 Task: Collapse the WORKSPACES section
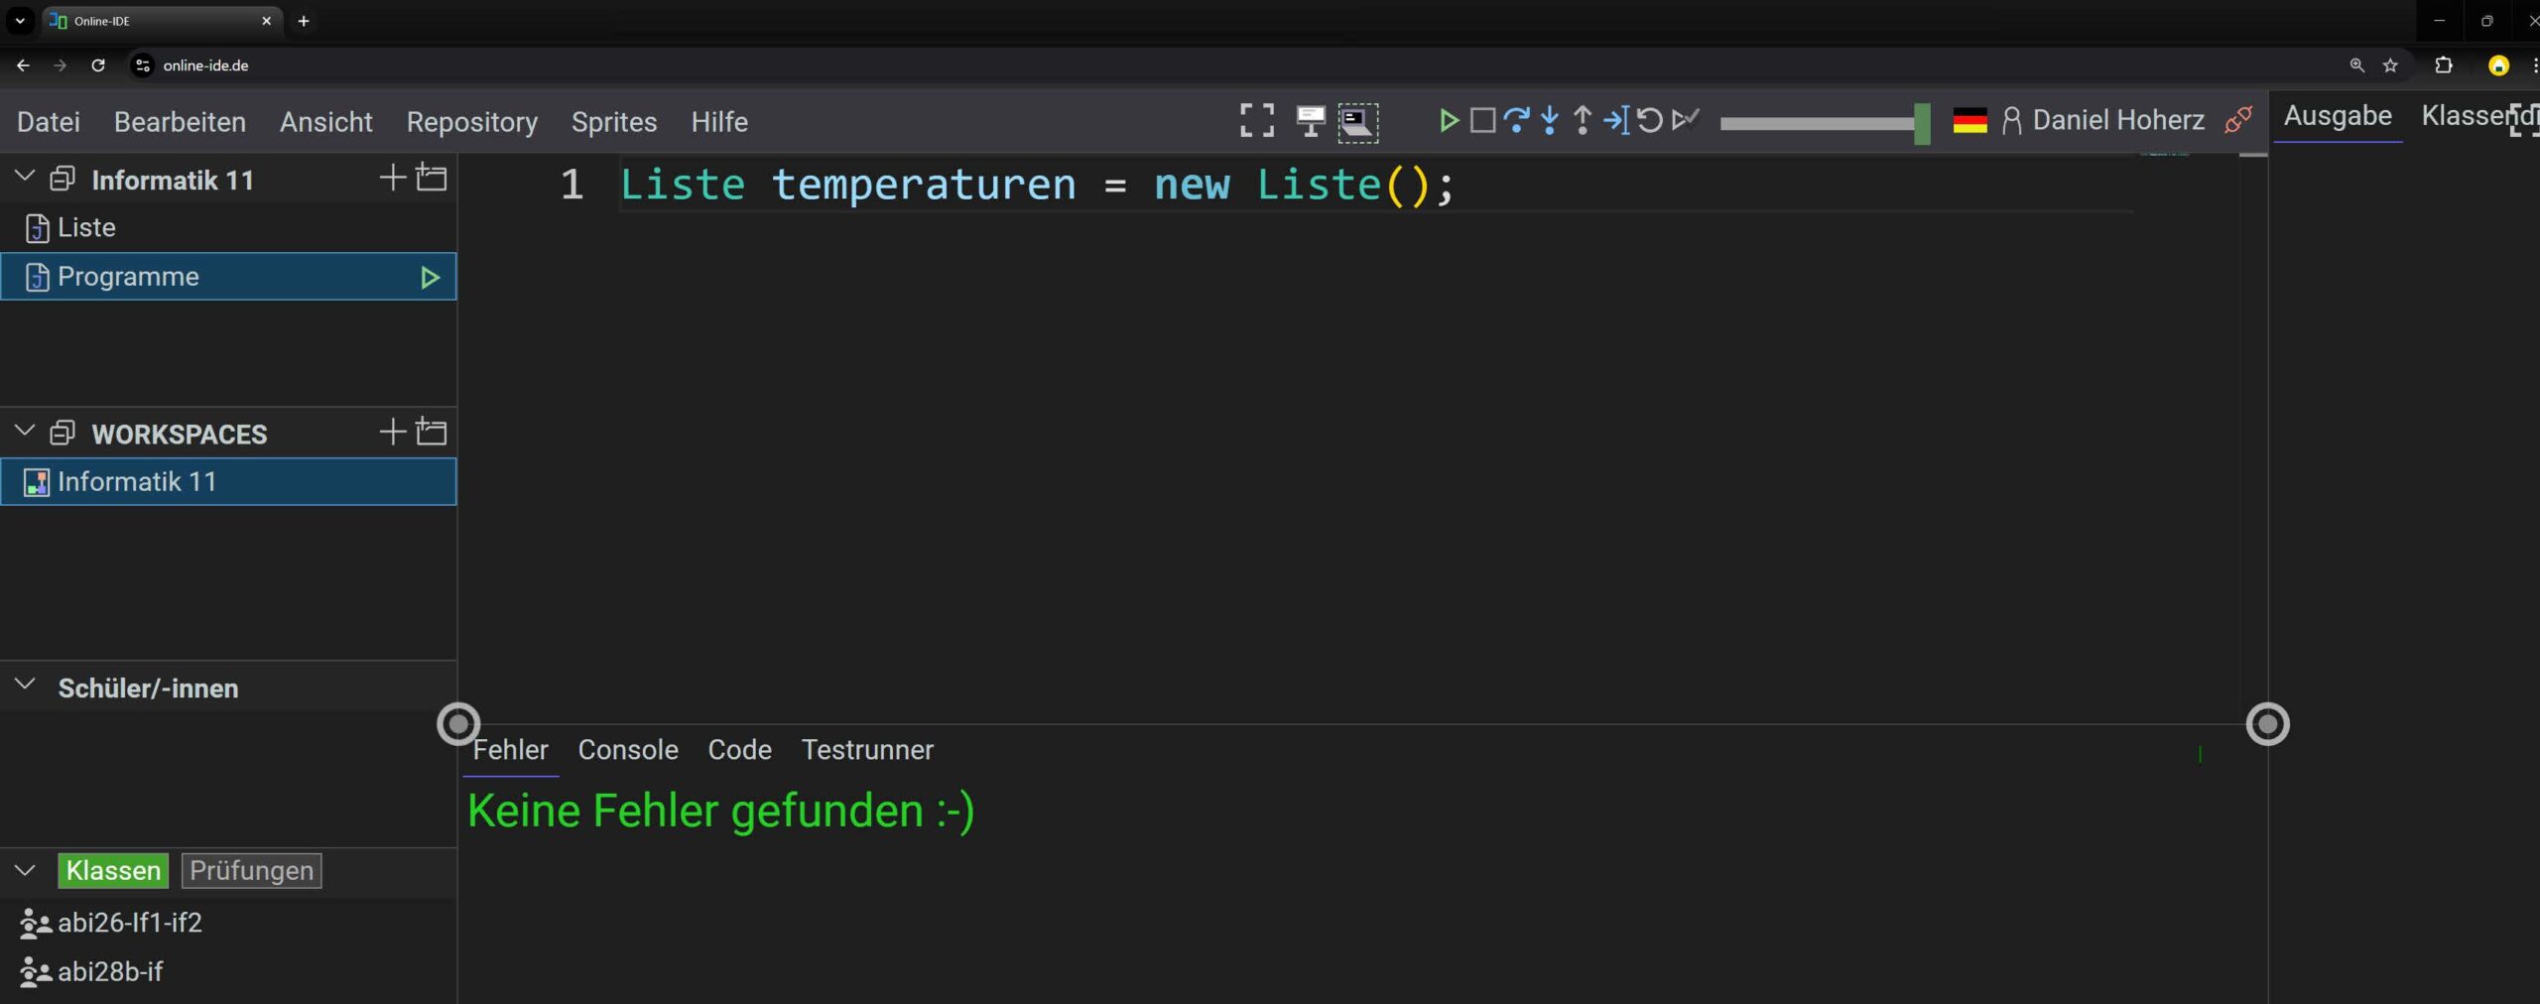(x=25, y=433)
